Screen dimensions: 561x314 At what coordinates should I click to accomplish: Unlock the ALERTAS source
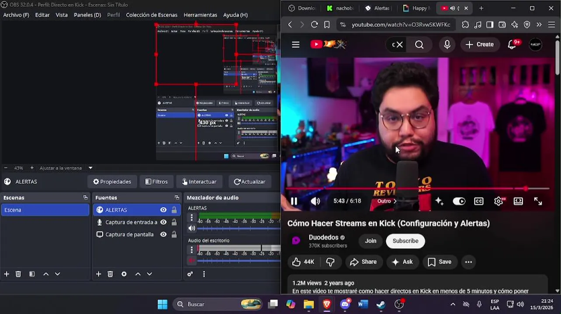pyautogui.click(x=174, y=210)
